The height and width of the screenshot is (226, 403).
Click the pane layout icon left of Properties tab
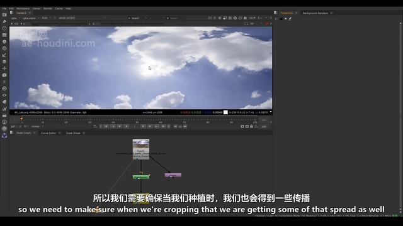[x=276, y=13]
